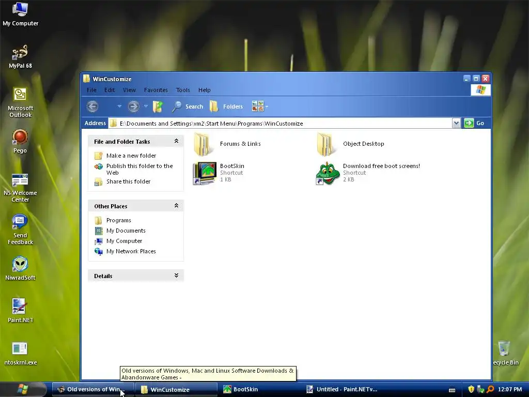Select the BootSkin shortcut icon
The image size is (529, 397).
point(205,173)
